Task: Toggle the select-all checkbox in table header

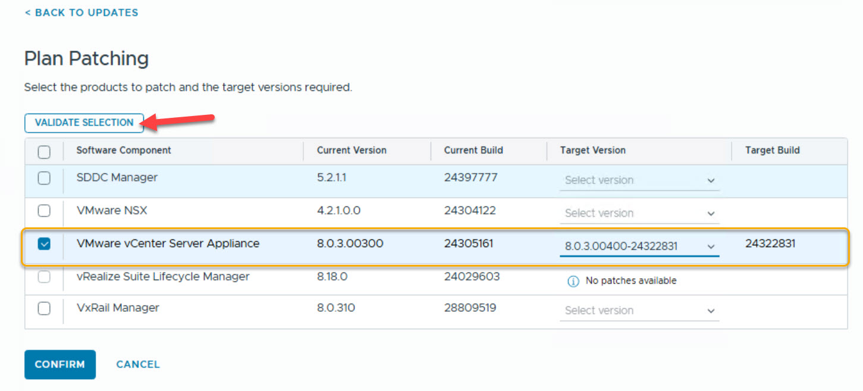Action: point(44,152)
